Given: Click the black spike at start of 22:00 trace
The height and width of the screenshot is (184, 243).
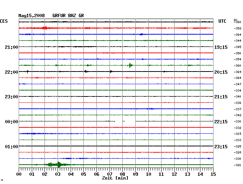Looking at the screenshot, I should (27, 72).
